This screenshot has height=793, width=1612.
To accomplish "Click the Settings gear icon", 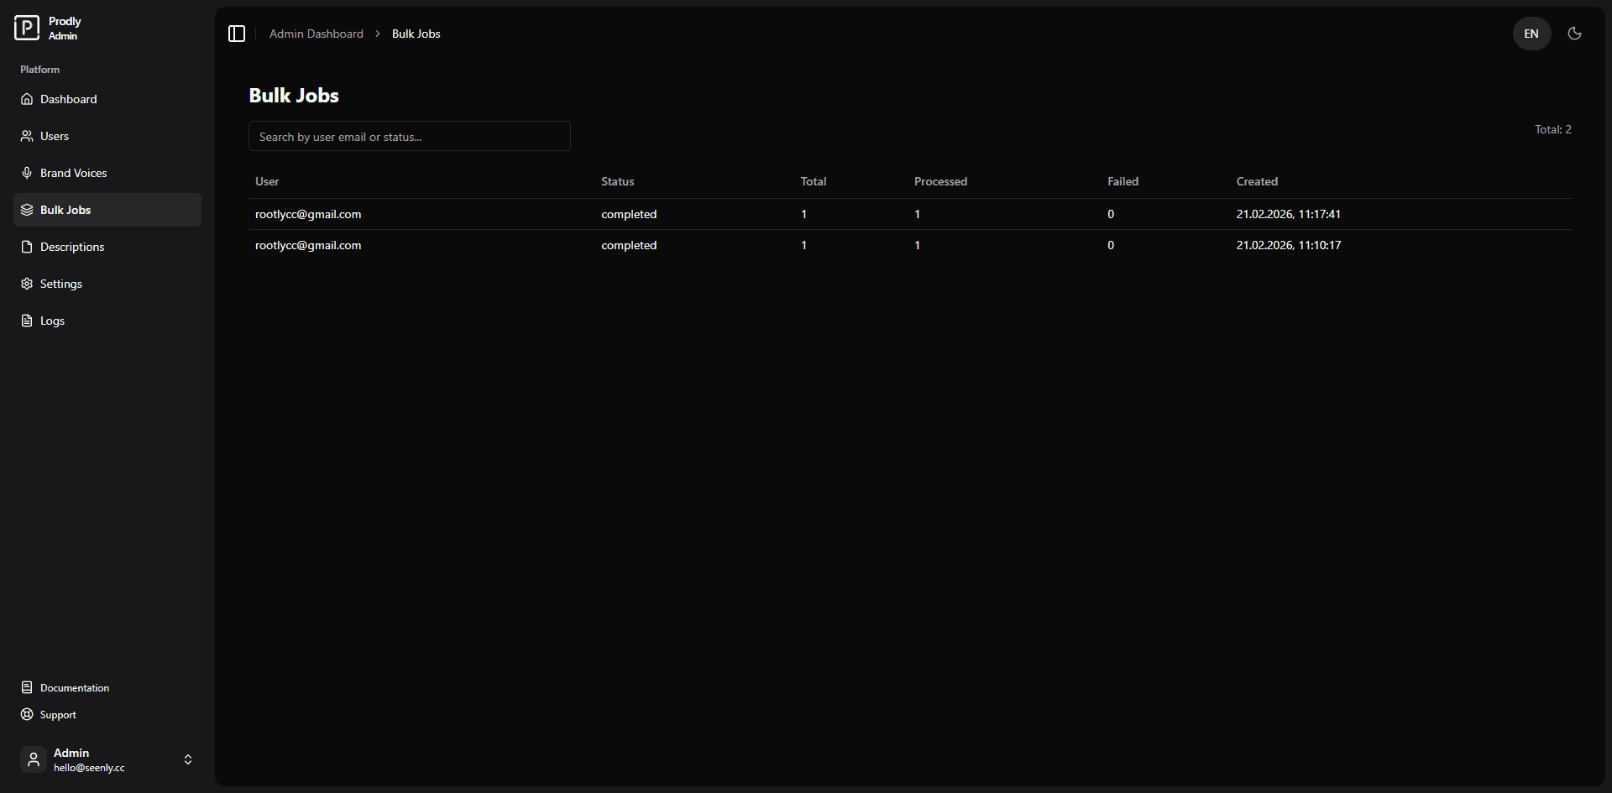I will pos(27,284).
